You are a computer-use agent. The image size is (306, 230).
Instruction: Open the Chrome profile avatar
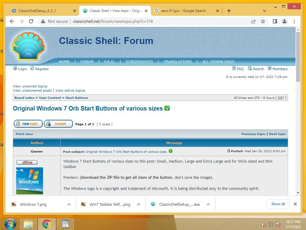(x=284, y=21)
